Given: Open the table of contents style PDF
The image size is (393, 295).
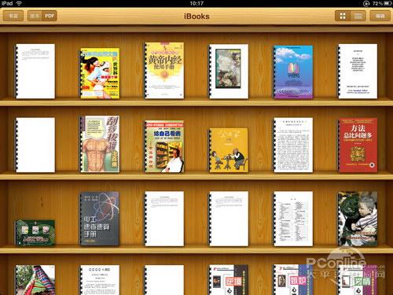Looking at the screenshot, I should 293,219.
